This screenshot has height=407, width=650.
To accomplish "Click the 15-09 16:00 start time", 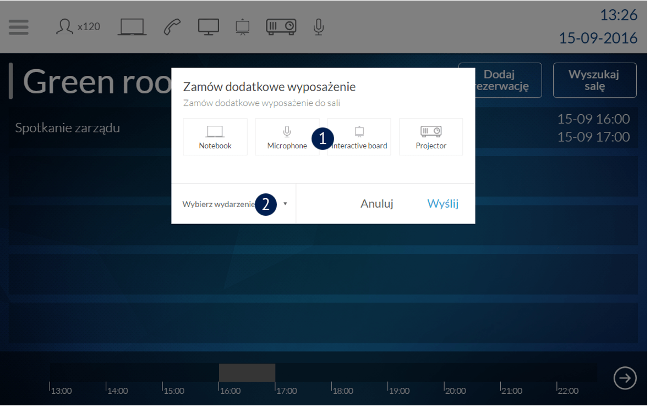I will click(x=594, y=119).
